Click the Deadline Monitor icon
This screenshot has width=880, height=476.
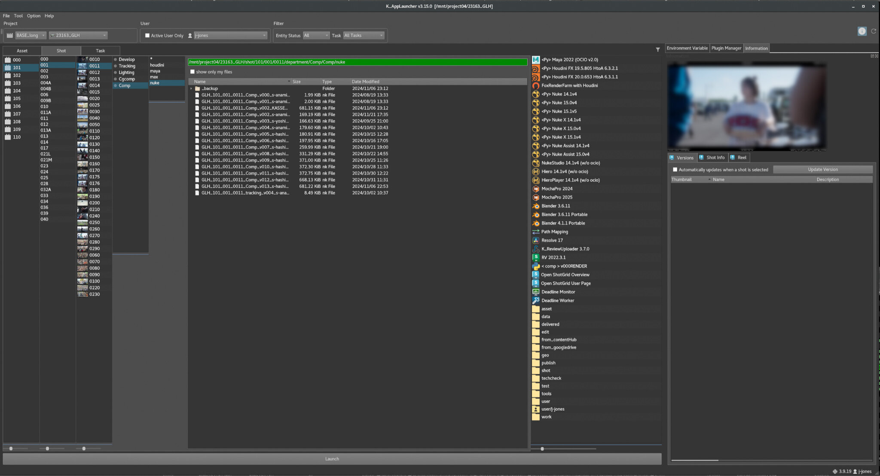coord(536,292)
